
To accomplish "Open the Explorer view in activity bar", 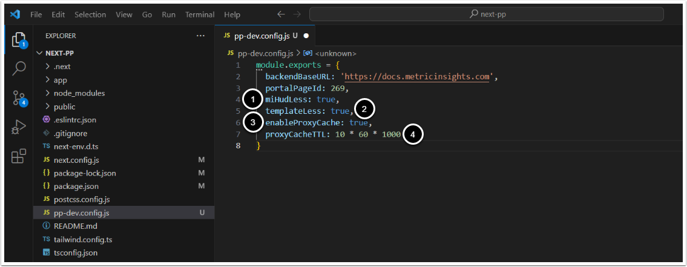I will coord(19,39).
